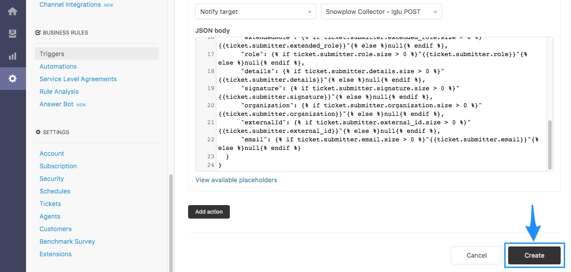The height and width of the screenshot is (272, 571).
Task: Open Answer Bot settings
Action: point(57,104)
